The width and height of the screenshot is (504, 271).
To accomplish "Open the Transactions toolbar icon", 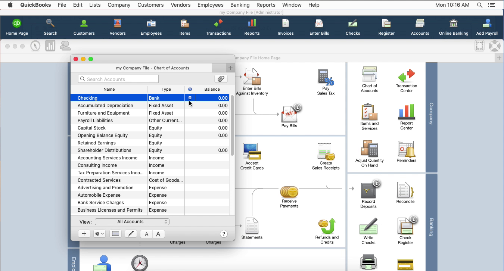I will pos(218,27).
